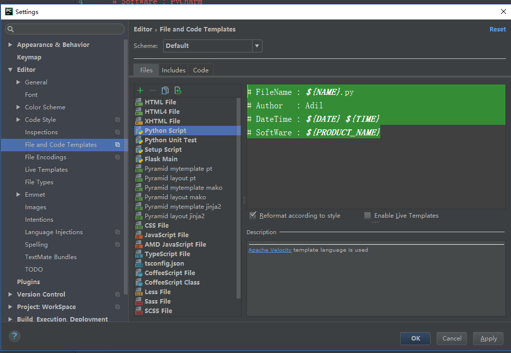Expand the General subsection
The height and width of the screenshot is (353, 511).
point(18,82)
